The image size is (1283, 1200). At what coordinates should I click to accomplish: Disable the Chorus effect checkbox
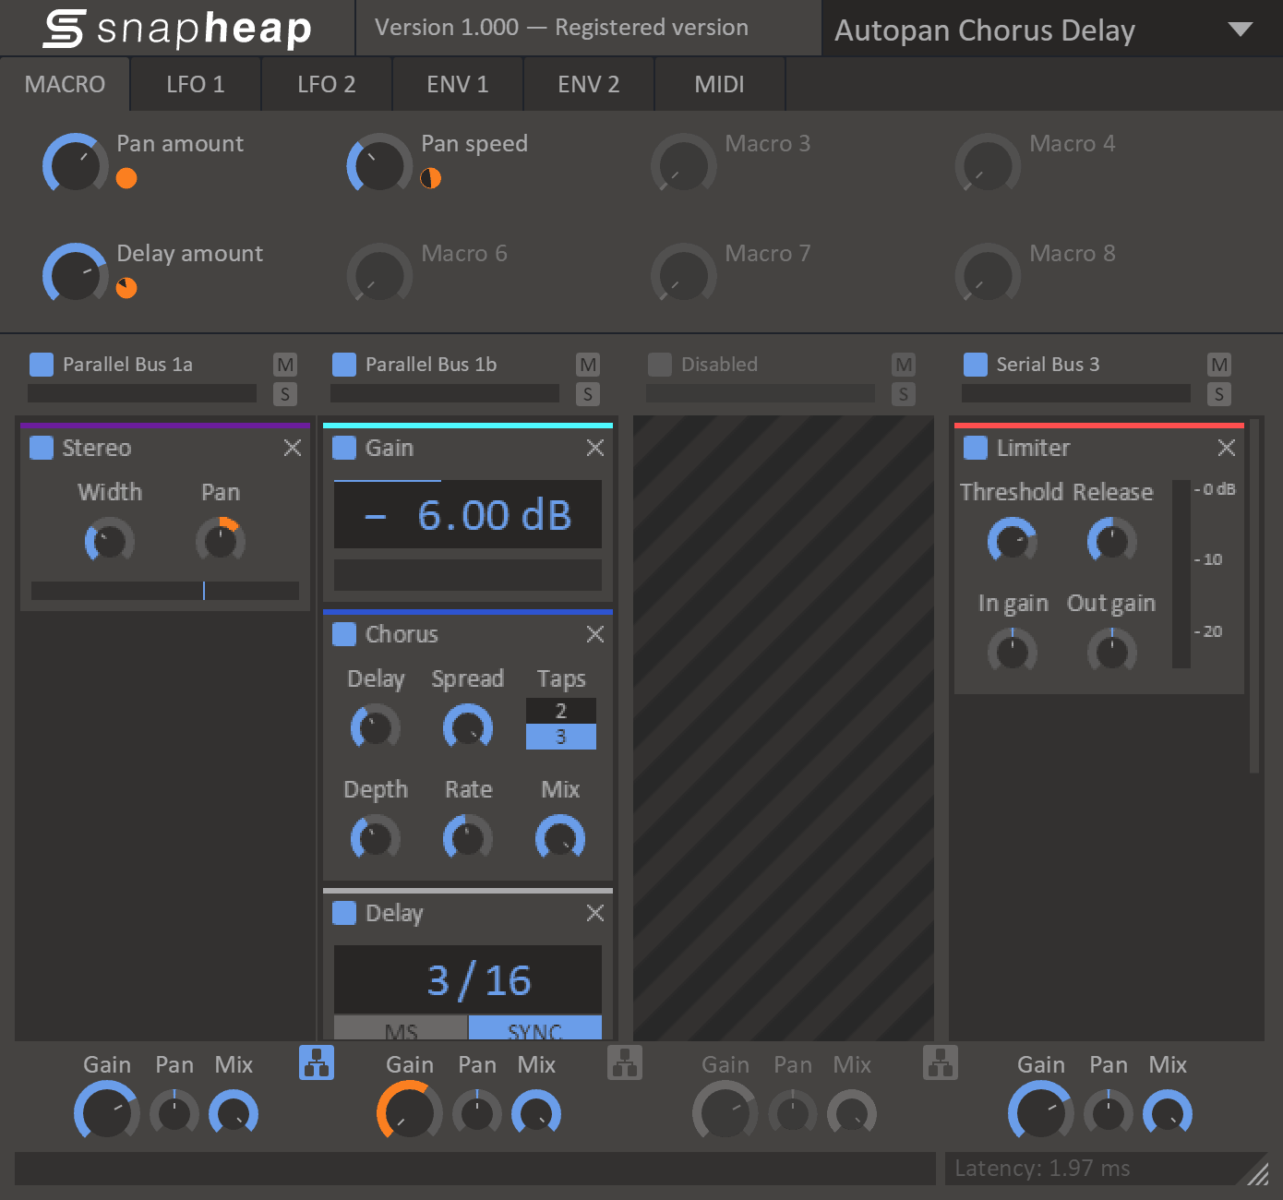pyautogui.click(x=343, y=634)
